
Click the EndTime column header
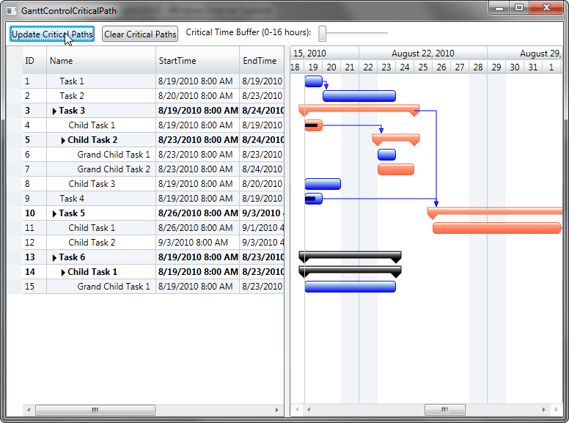[262, 61]
